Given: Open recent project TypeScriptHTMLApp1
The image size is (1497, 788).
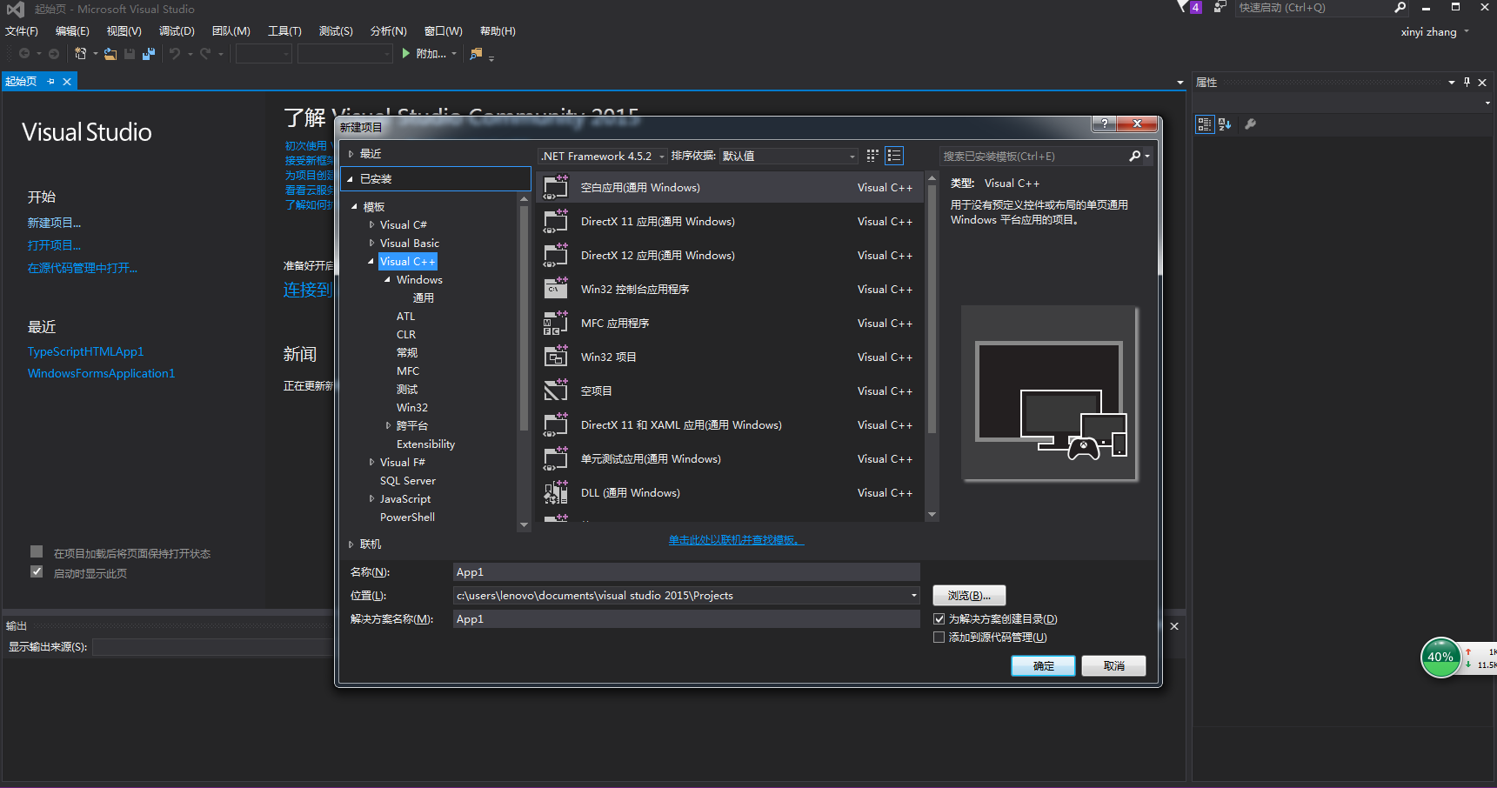Looking at the screenshot, I should [x=85, y=351].
